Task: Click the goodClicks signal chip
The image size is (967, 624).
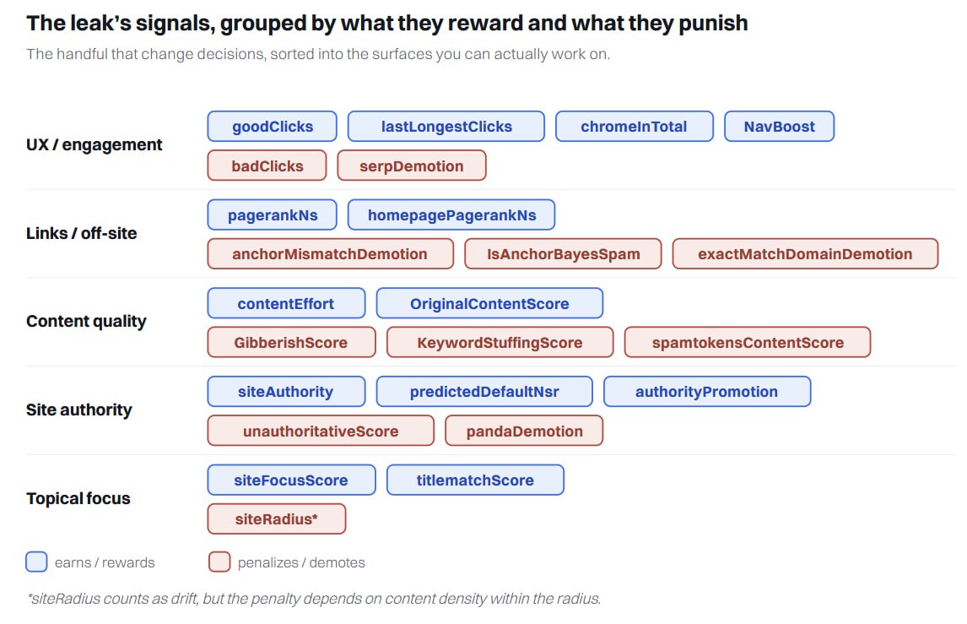Action: 272,127
